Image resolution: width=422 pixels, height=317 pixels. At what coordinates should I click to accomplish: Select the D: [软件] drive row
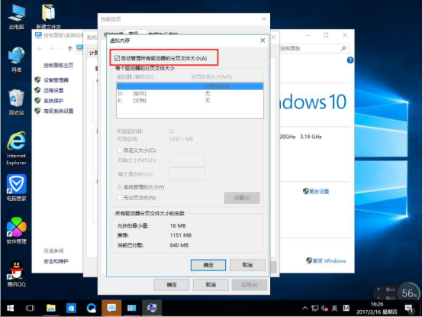point(190,93)
